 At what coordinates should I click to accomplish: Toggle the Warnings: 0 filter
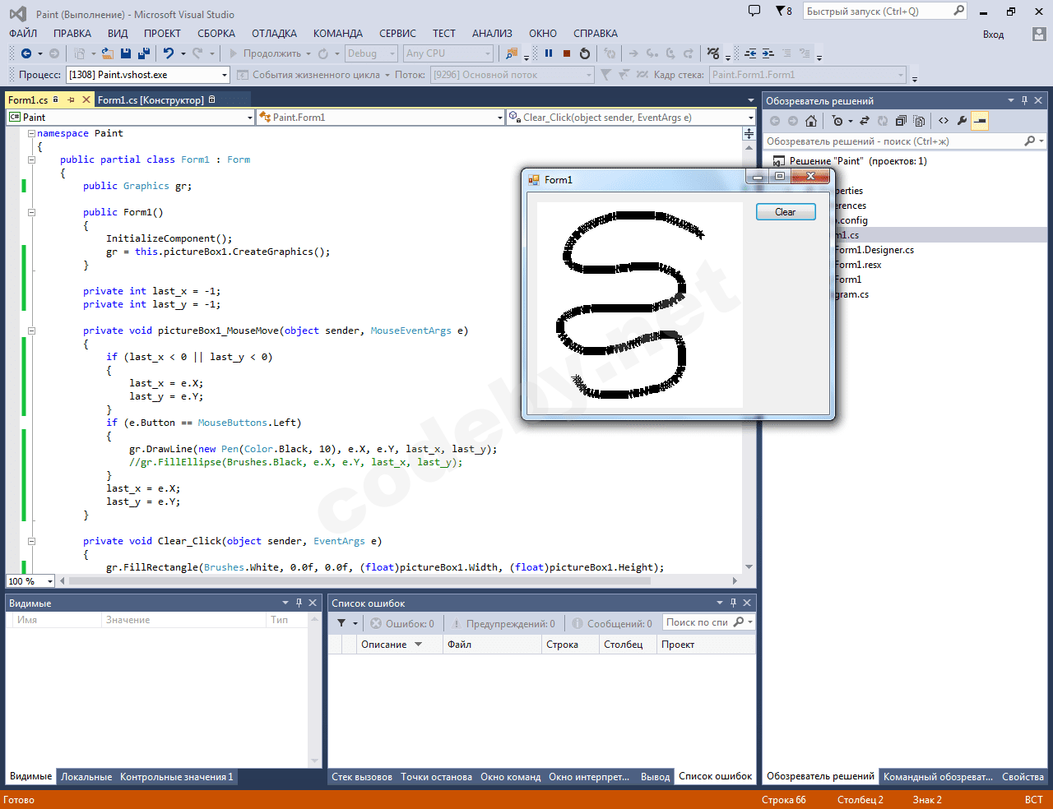tap(503, 624)
